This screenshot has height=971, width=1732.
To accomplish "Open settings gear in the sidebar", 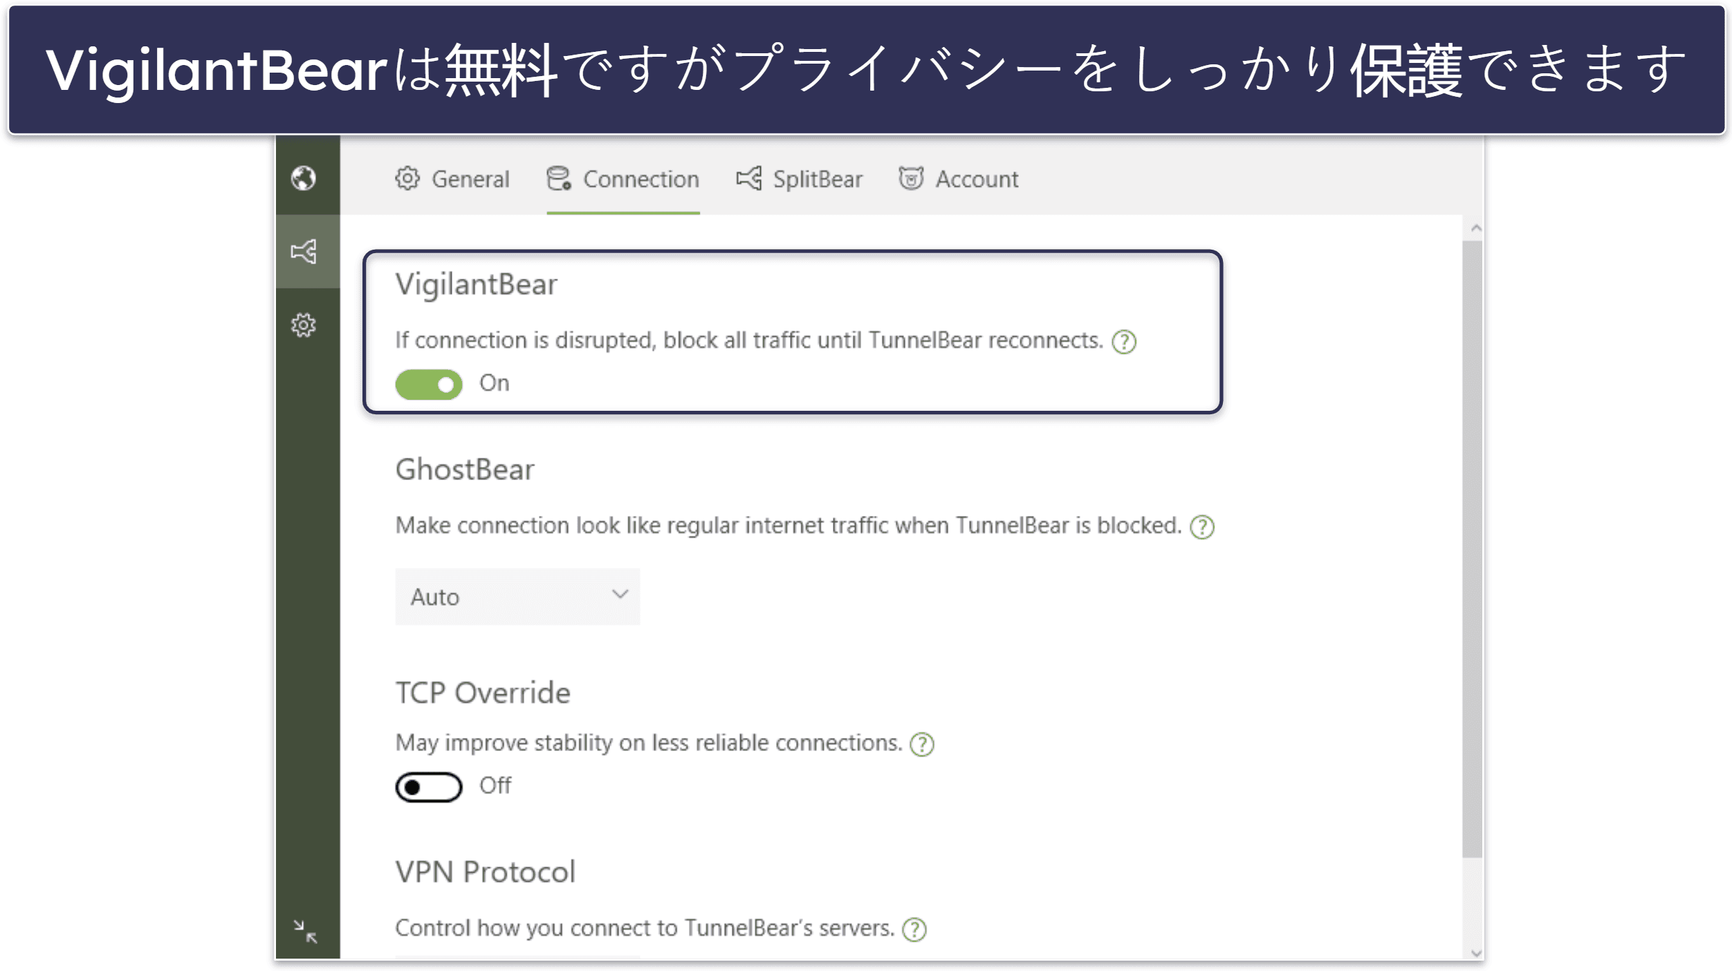I will pyautogui.click(x=304, y=325).
